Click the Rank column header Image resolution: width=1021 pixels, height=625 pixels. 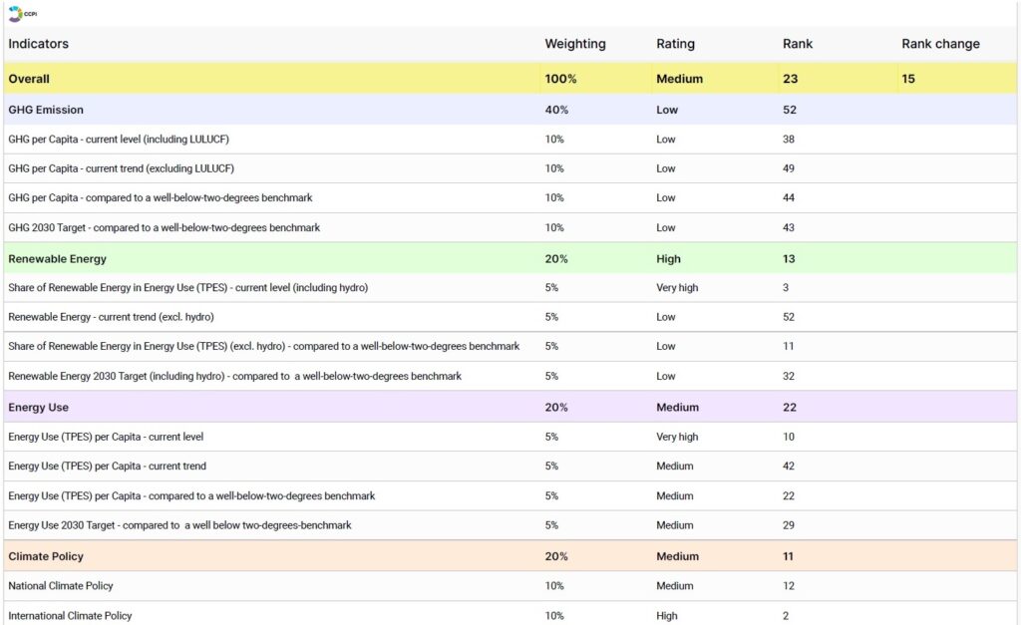(x=799, y=44)
